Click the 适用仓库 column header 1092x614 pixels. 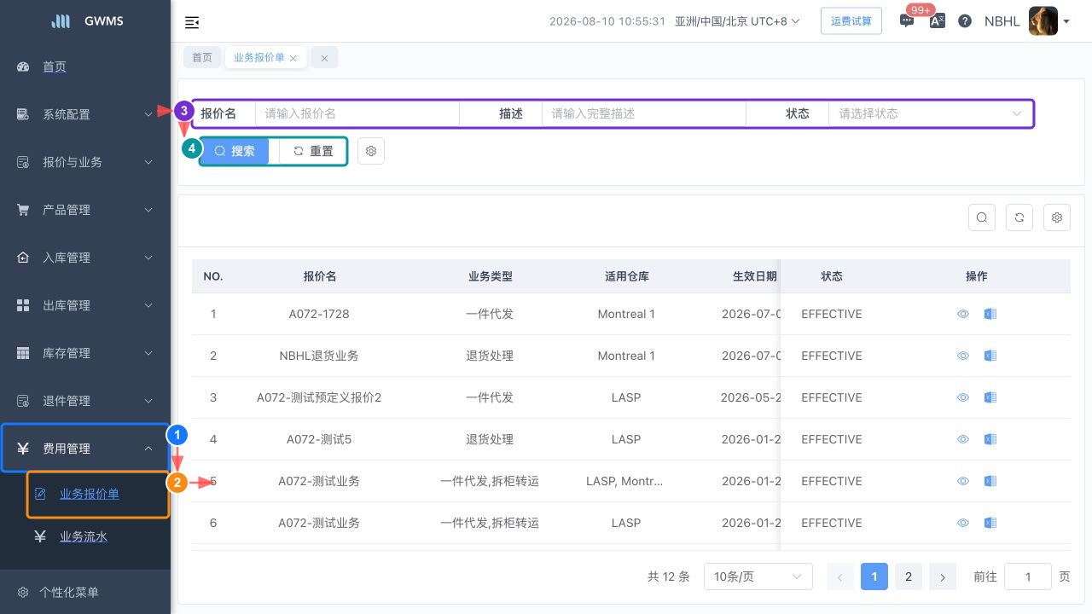[x=627, y=276]
